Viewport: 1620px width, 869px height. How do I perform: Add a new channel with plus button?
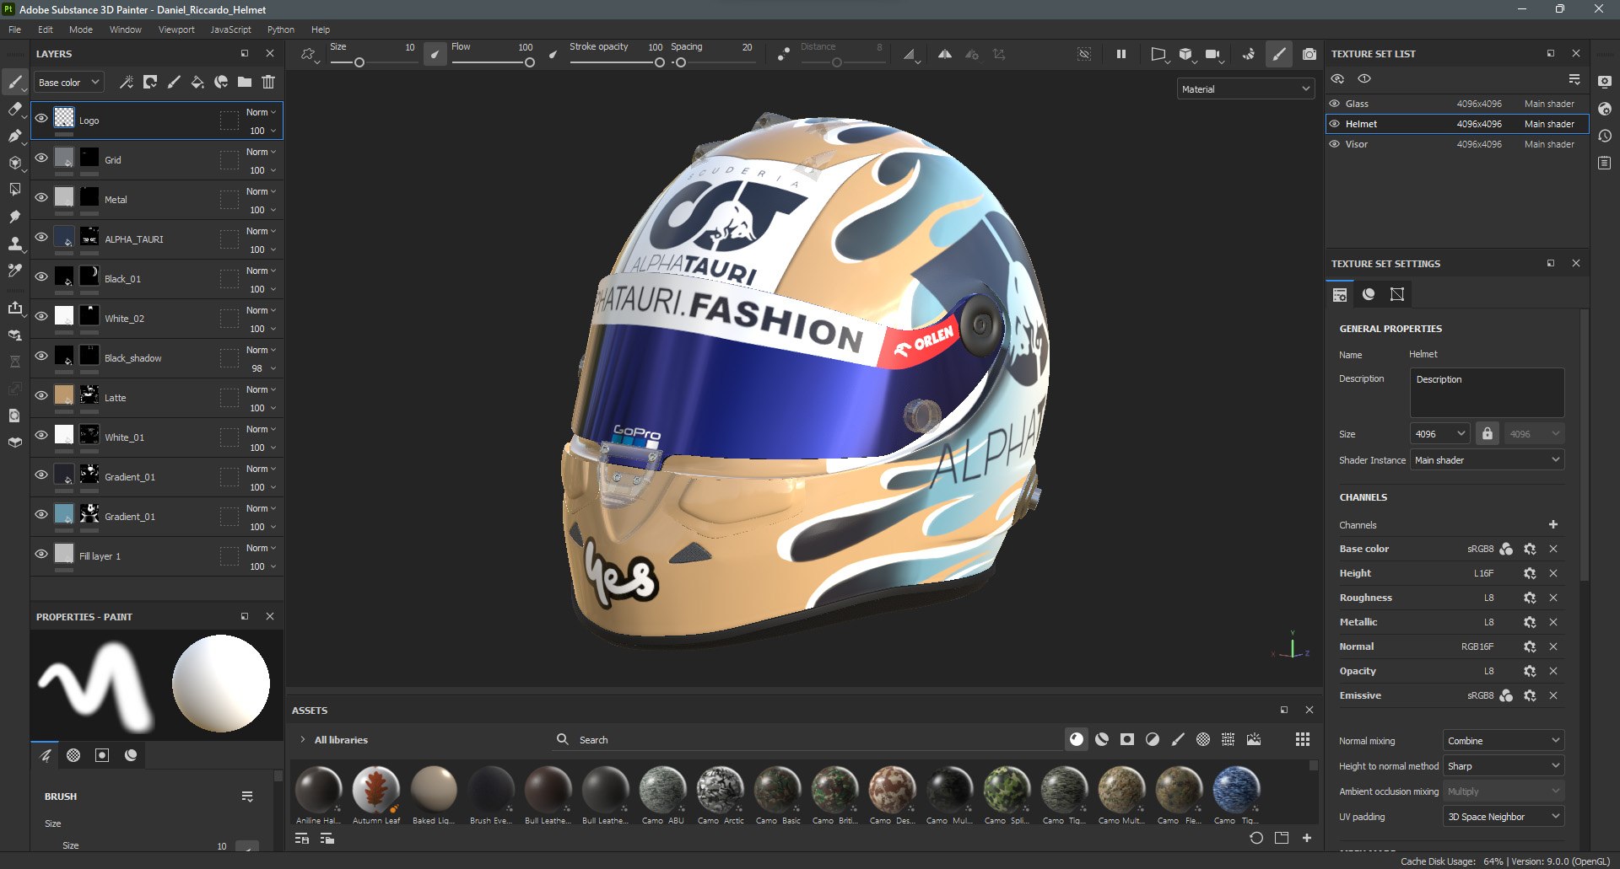coord(1552,524)
